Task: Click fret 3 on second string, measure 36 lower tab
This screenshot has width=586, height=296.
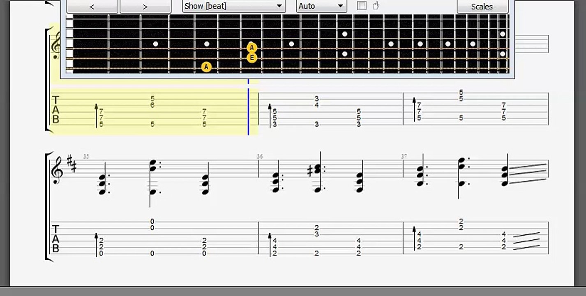Action: pos(317,234)
